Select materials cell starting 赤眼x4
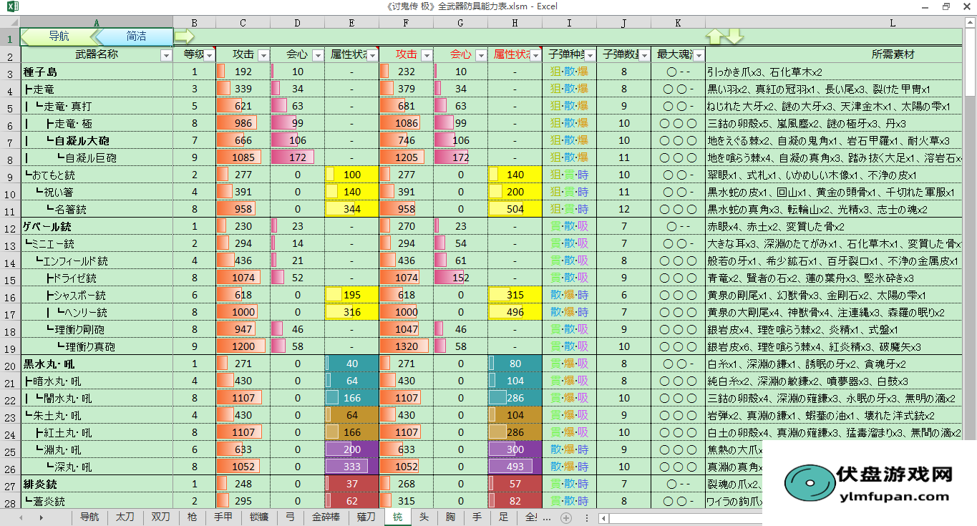 [x=835, y=226]
